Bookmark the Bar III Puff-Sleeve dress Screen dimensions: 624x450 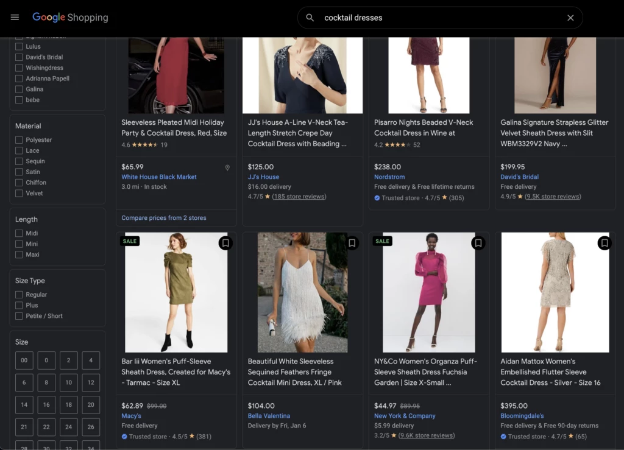[225, 243]
